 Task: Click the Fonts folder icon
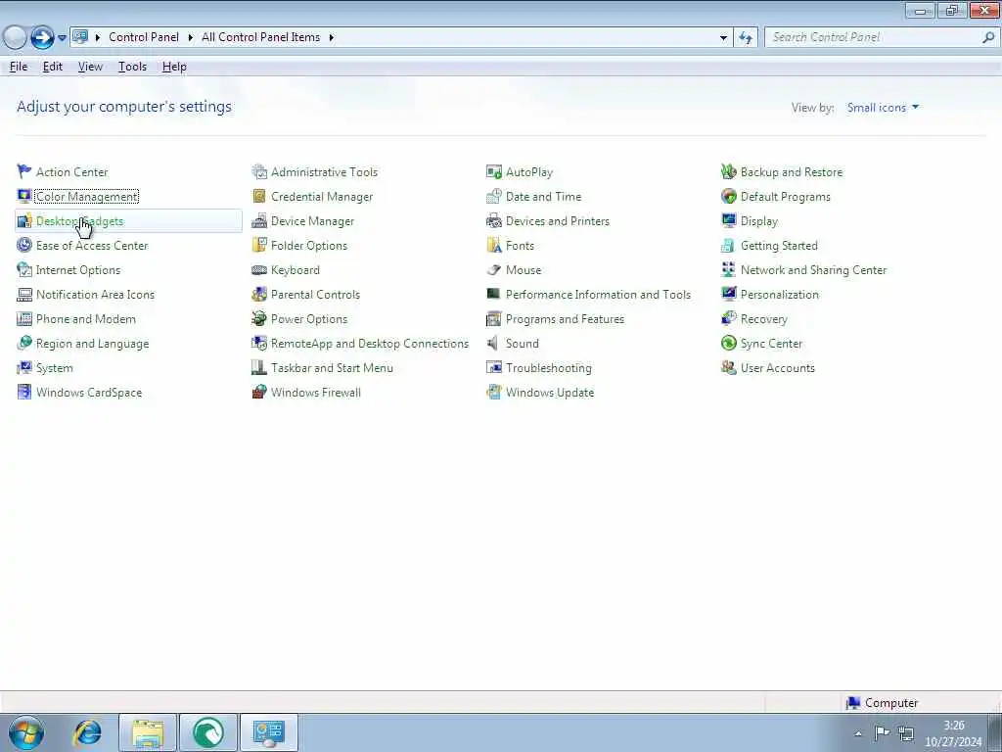494,245
